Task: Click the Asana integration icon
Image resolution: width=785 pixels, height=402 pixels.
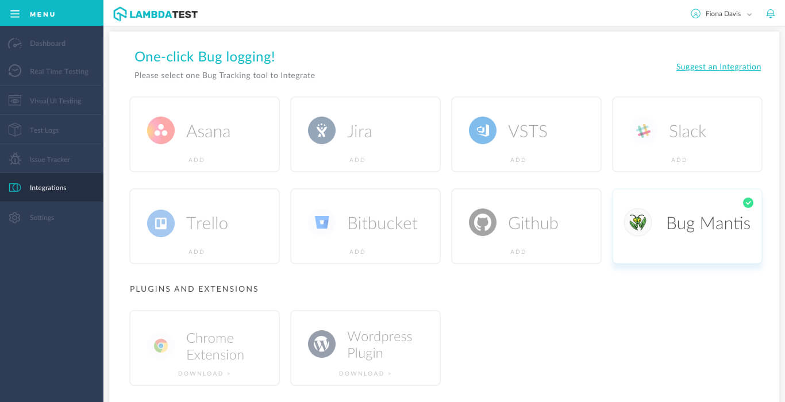Action: click(x=161, y=130)
